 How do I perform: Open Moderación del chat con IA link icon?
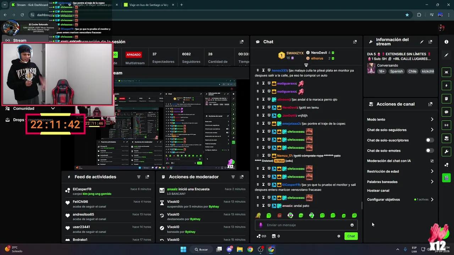click(x=432, y=161)
